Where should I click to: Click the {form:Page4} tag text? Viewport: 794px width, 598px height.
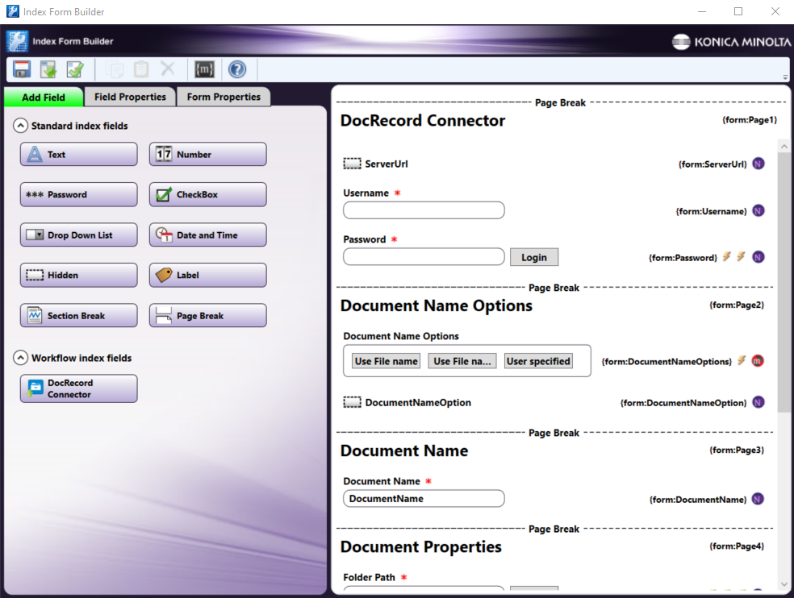(737, 546)
